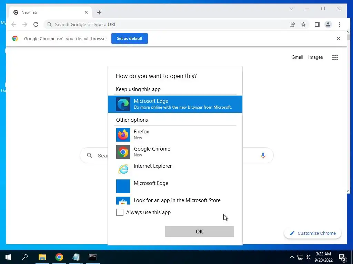Open the Google apps grid
This screenshot has width=353, height=264.
(335, 57)
